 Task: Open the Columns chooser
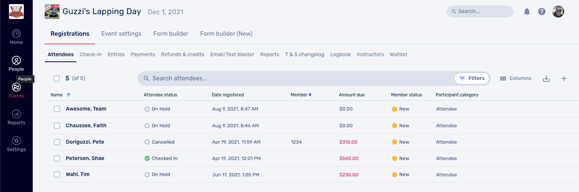[x=516, y=79]
